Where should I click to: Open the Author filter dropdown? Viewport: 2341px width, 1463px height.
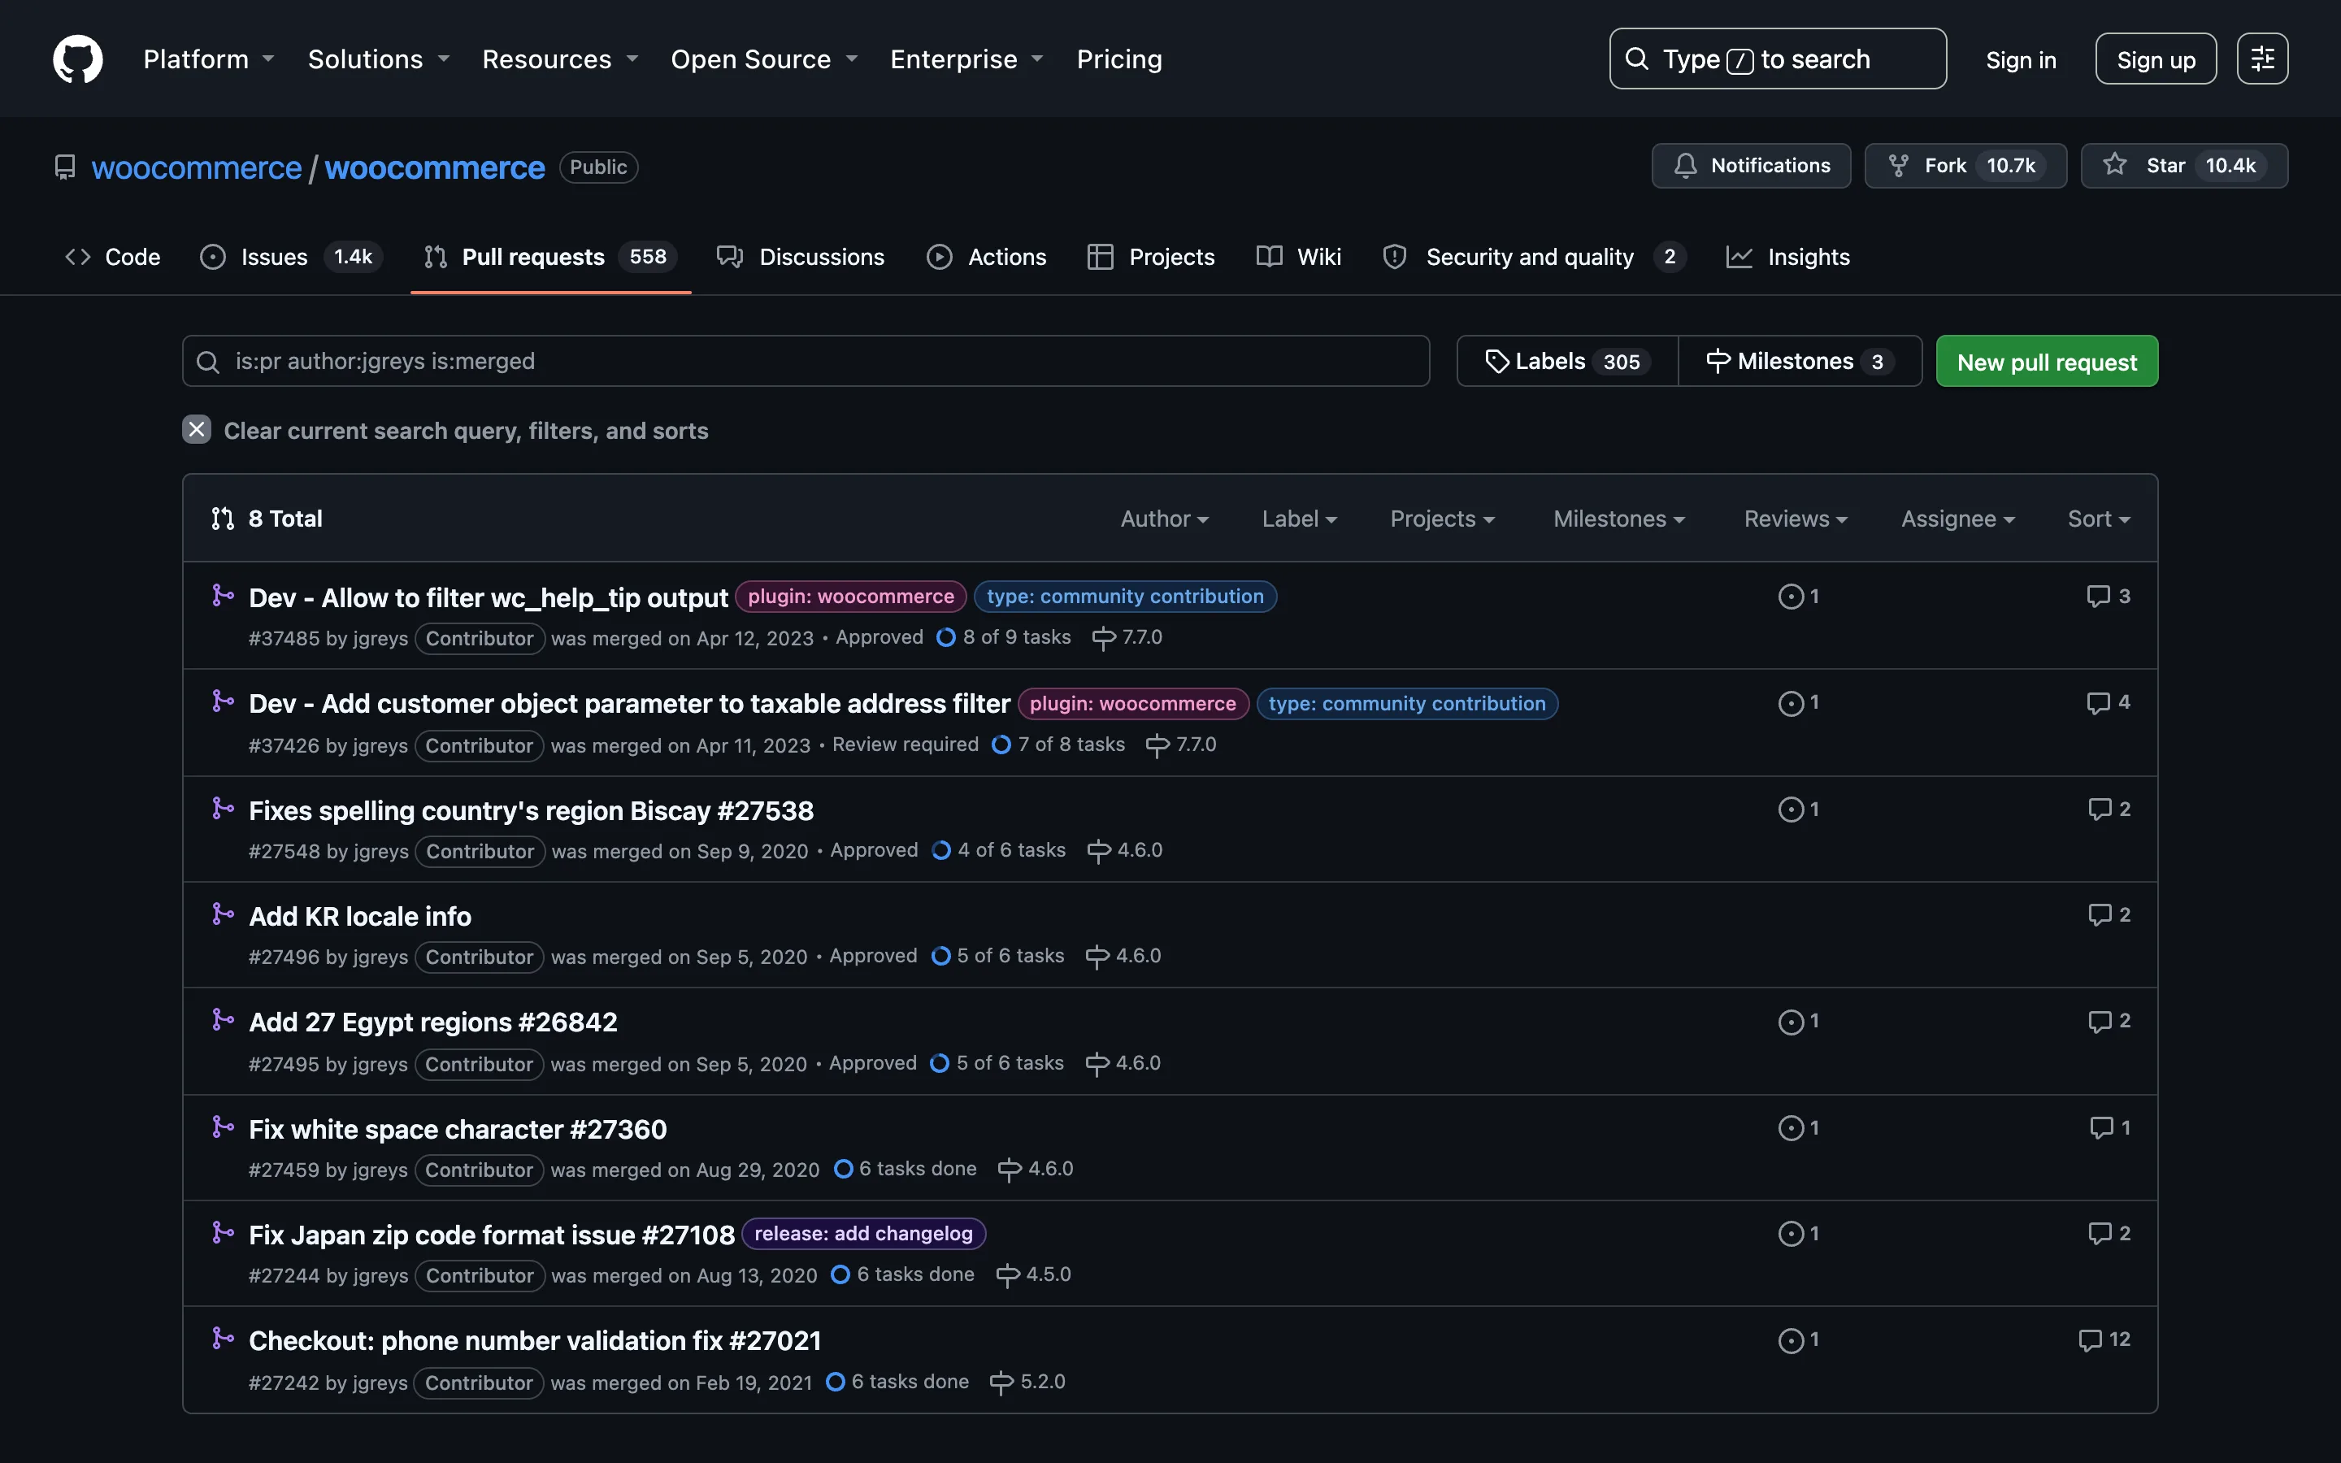(x=1165, y=519)
